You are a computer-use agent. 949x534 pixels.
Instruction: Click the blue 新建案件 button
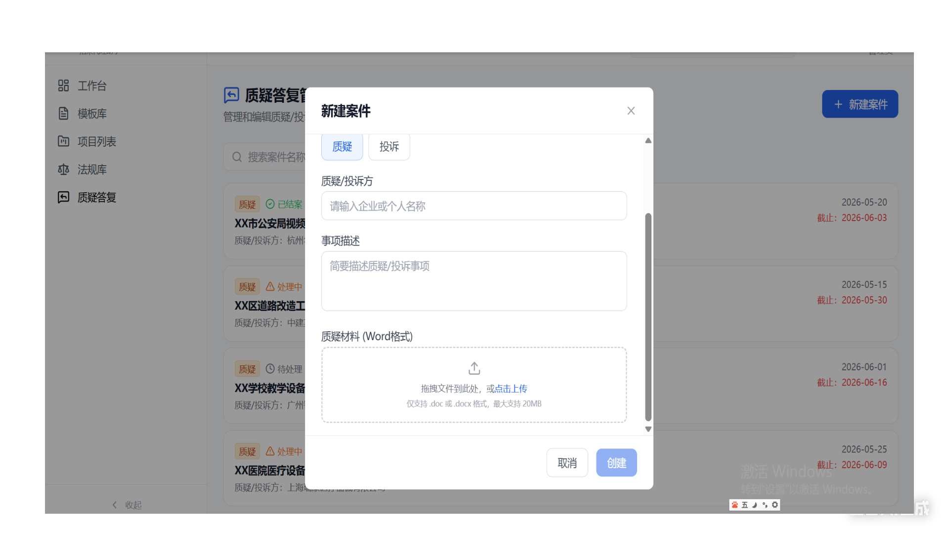860,104
